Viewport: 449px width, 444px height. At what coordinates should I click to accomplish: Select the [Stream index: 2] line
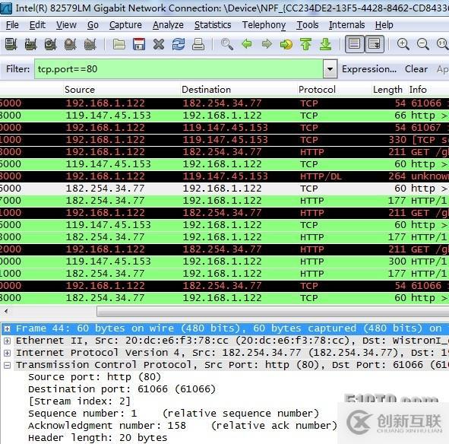[79, 401]
